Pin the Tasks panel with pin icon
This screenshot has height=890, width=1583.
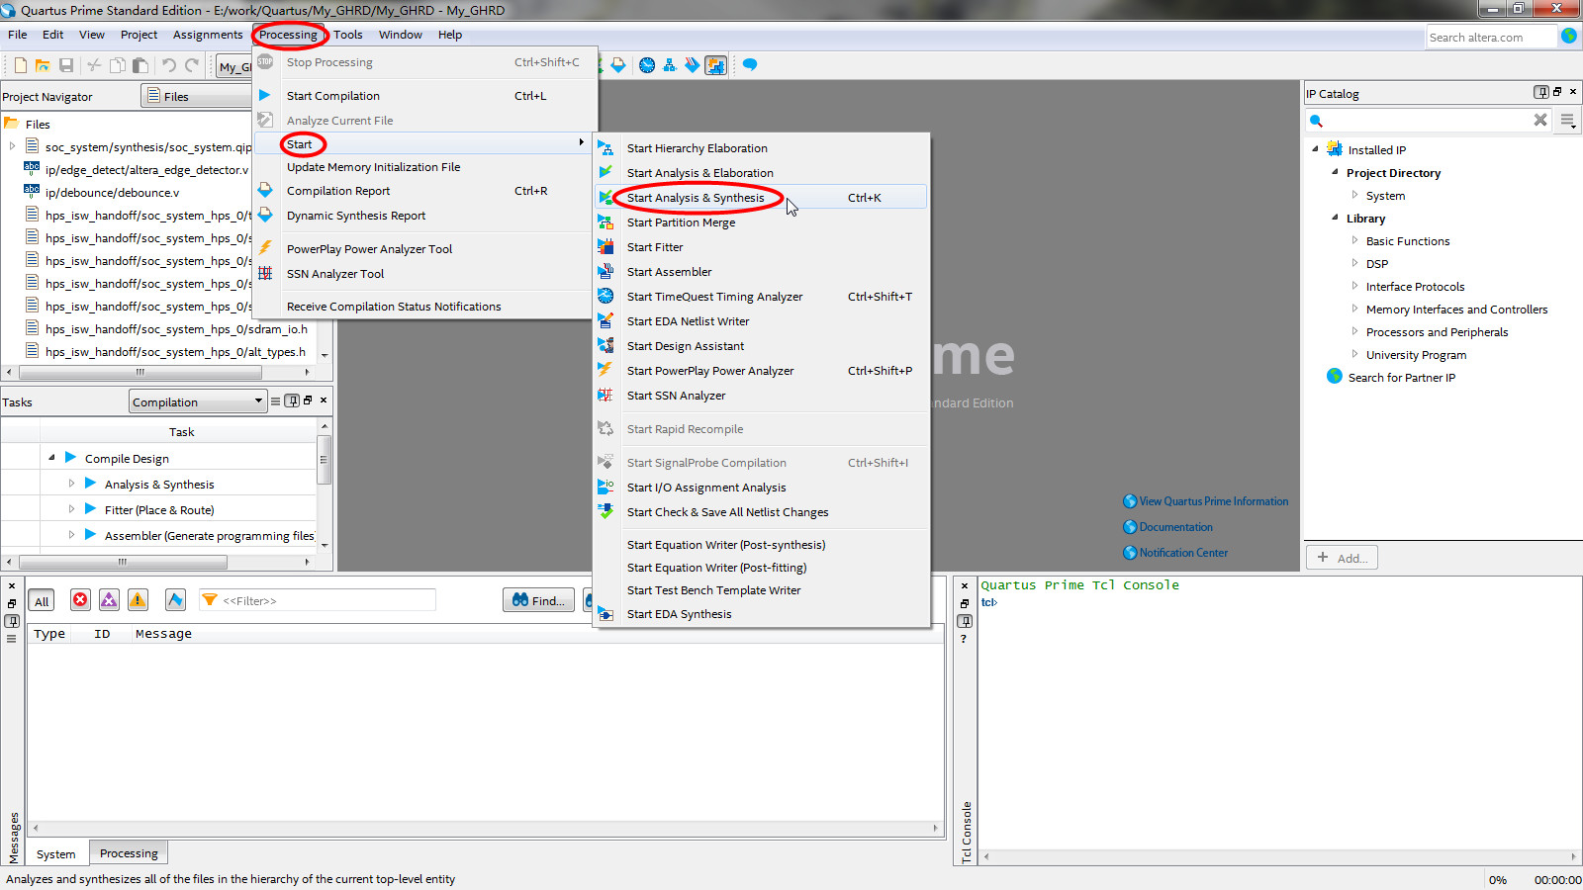tap(292, 400)
